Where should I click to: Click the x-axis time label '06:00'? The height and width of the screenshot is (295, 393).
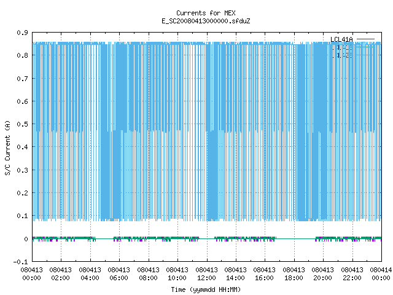pyautogui.click(x=119, y=278)
